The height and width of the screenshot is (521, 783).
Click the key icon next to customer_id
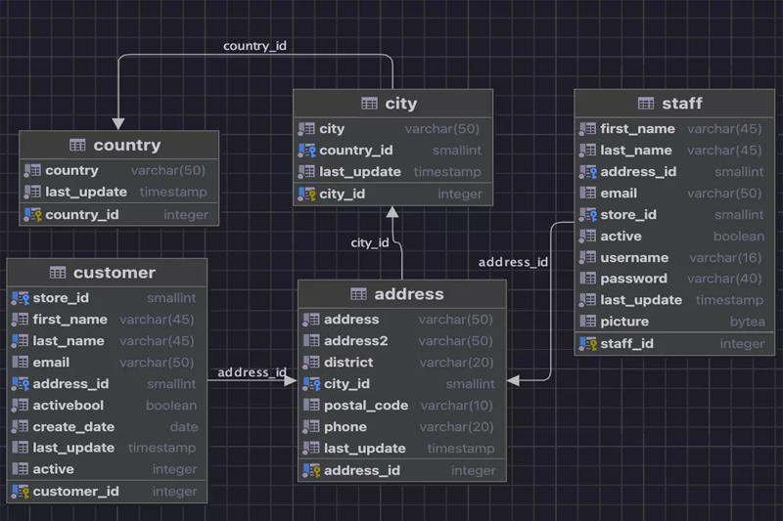(x=21, y=492)
